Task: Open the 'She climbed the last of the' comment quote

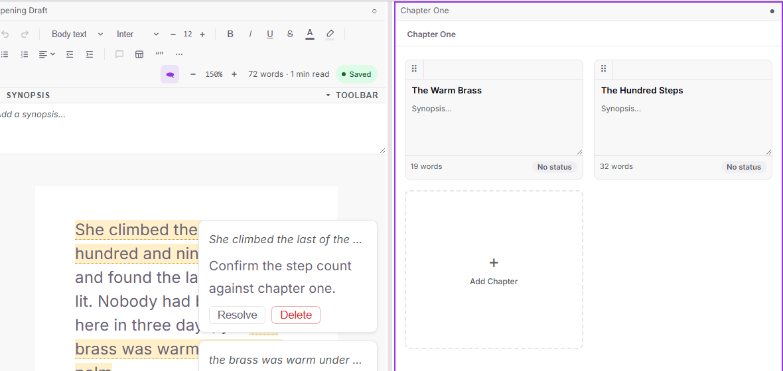Action: click(x=285, y=239)
